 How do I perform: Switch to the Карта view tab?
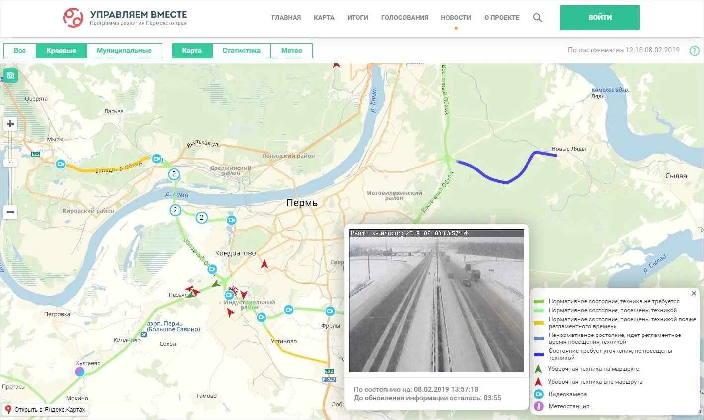point(192,51)
